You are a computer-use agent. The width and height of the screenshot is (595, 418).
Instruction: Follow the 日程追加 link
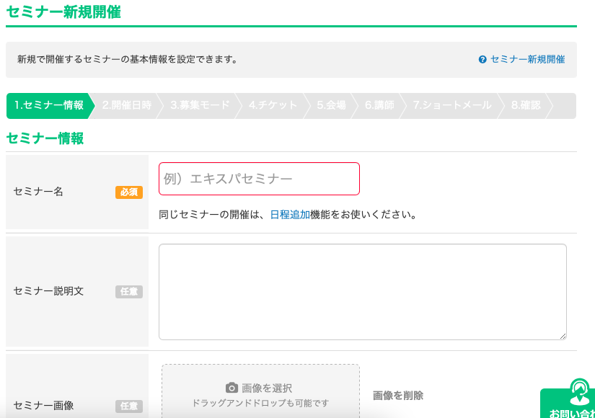click(290, 215)
